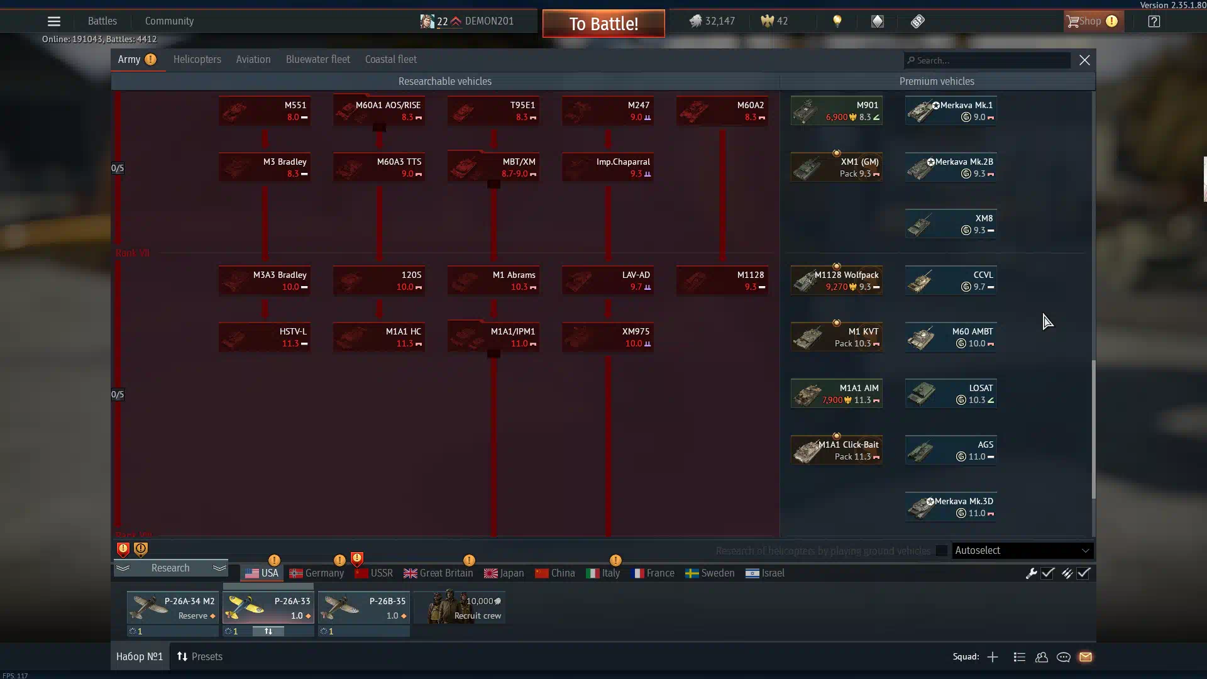The height and width of the screenshot is (679, 1207).
Task: Click the ammunition refill icon
Action: (x=1067, y=573)
